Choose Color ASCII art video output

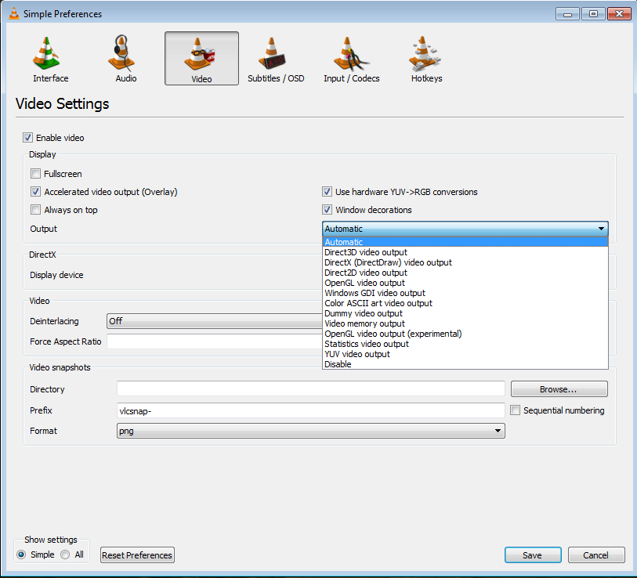coord(465,303)
